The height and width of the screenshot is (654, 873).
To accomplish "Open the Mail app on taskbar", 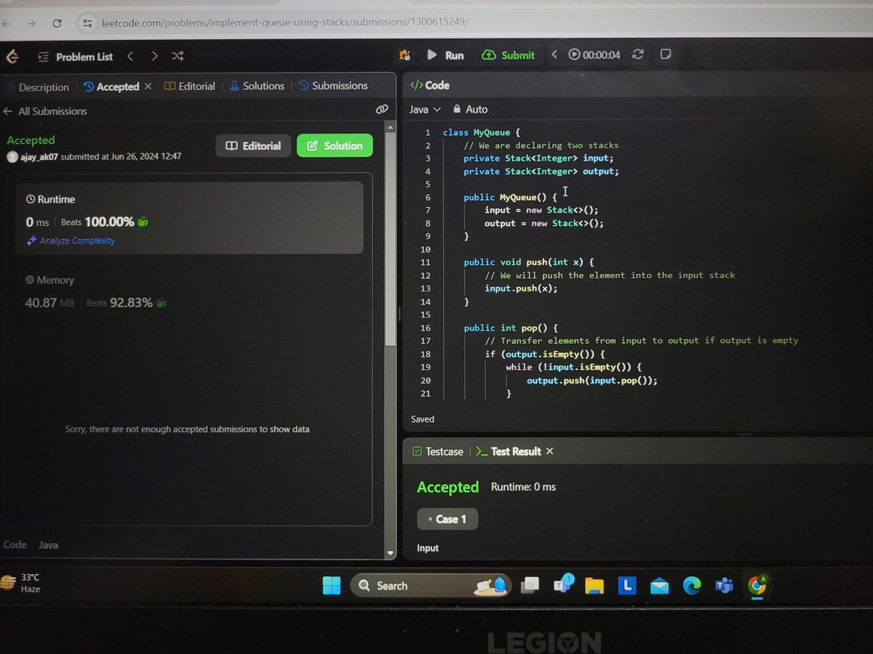I will [x=660, y=586].
